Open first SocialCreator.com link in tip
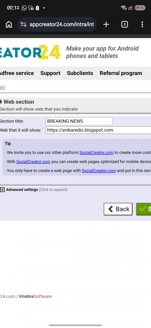The height and width of the screenshot is (328, 151). 96,152
